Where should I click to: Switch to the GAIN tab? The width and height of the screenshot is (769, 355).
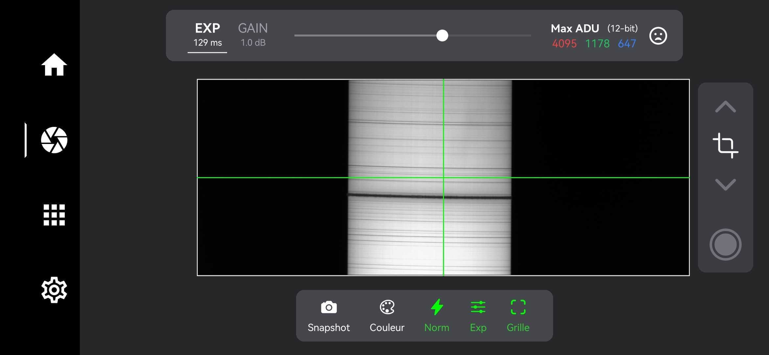click(253, 35)
